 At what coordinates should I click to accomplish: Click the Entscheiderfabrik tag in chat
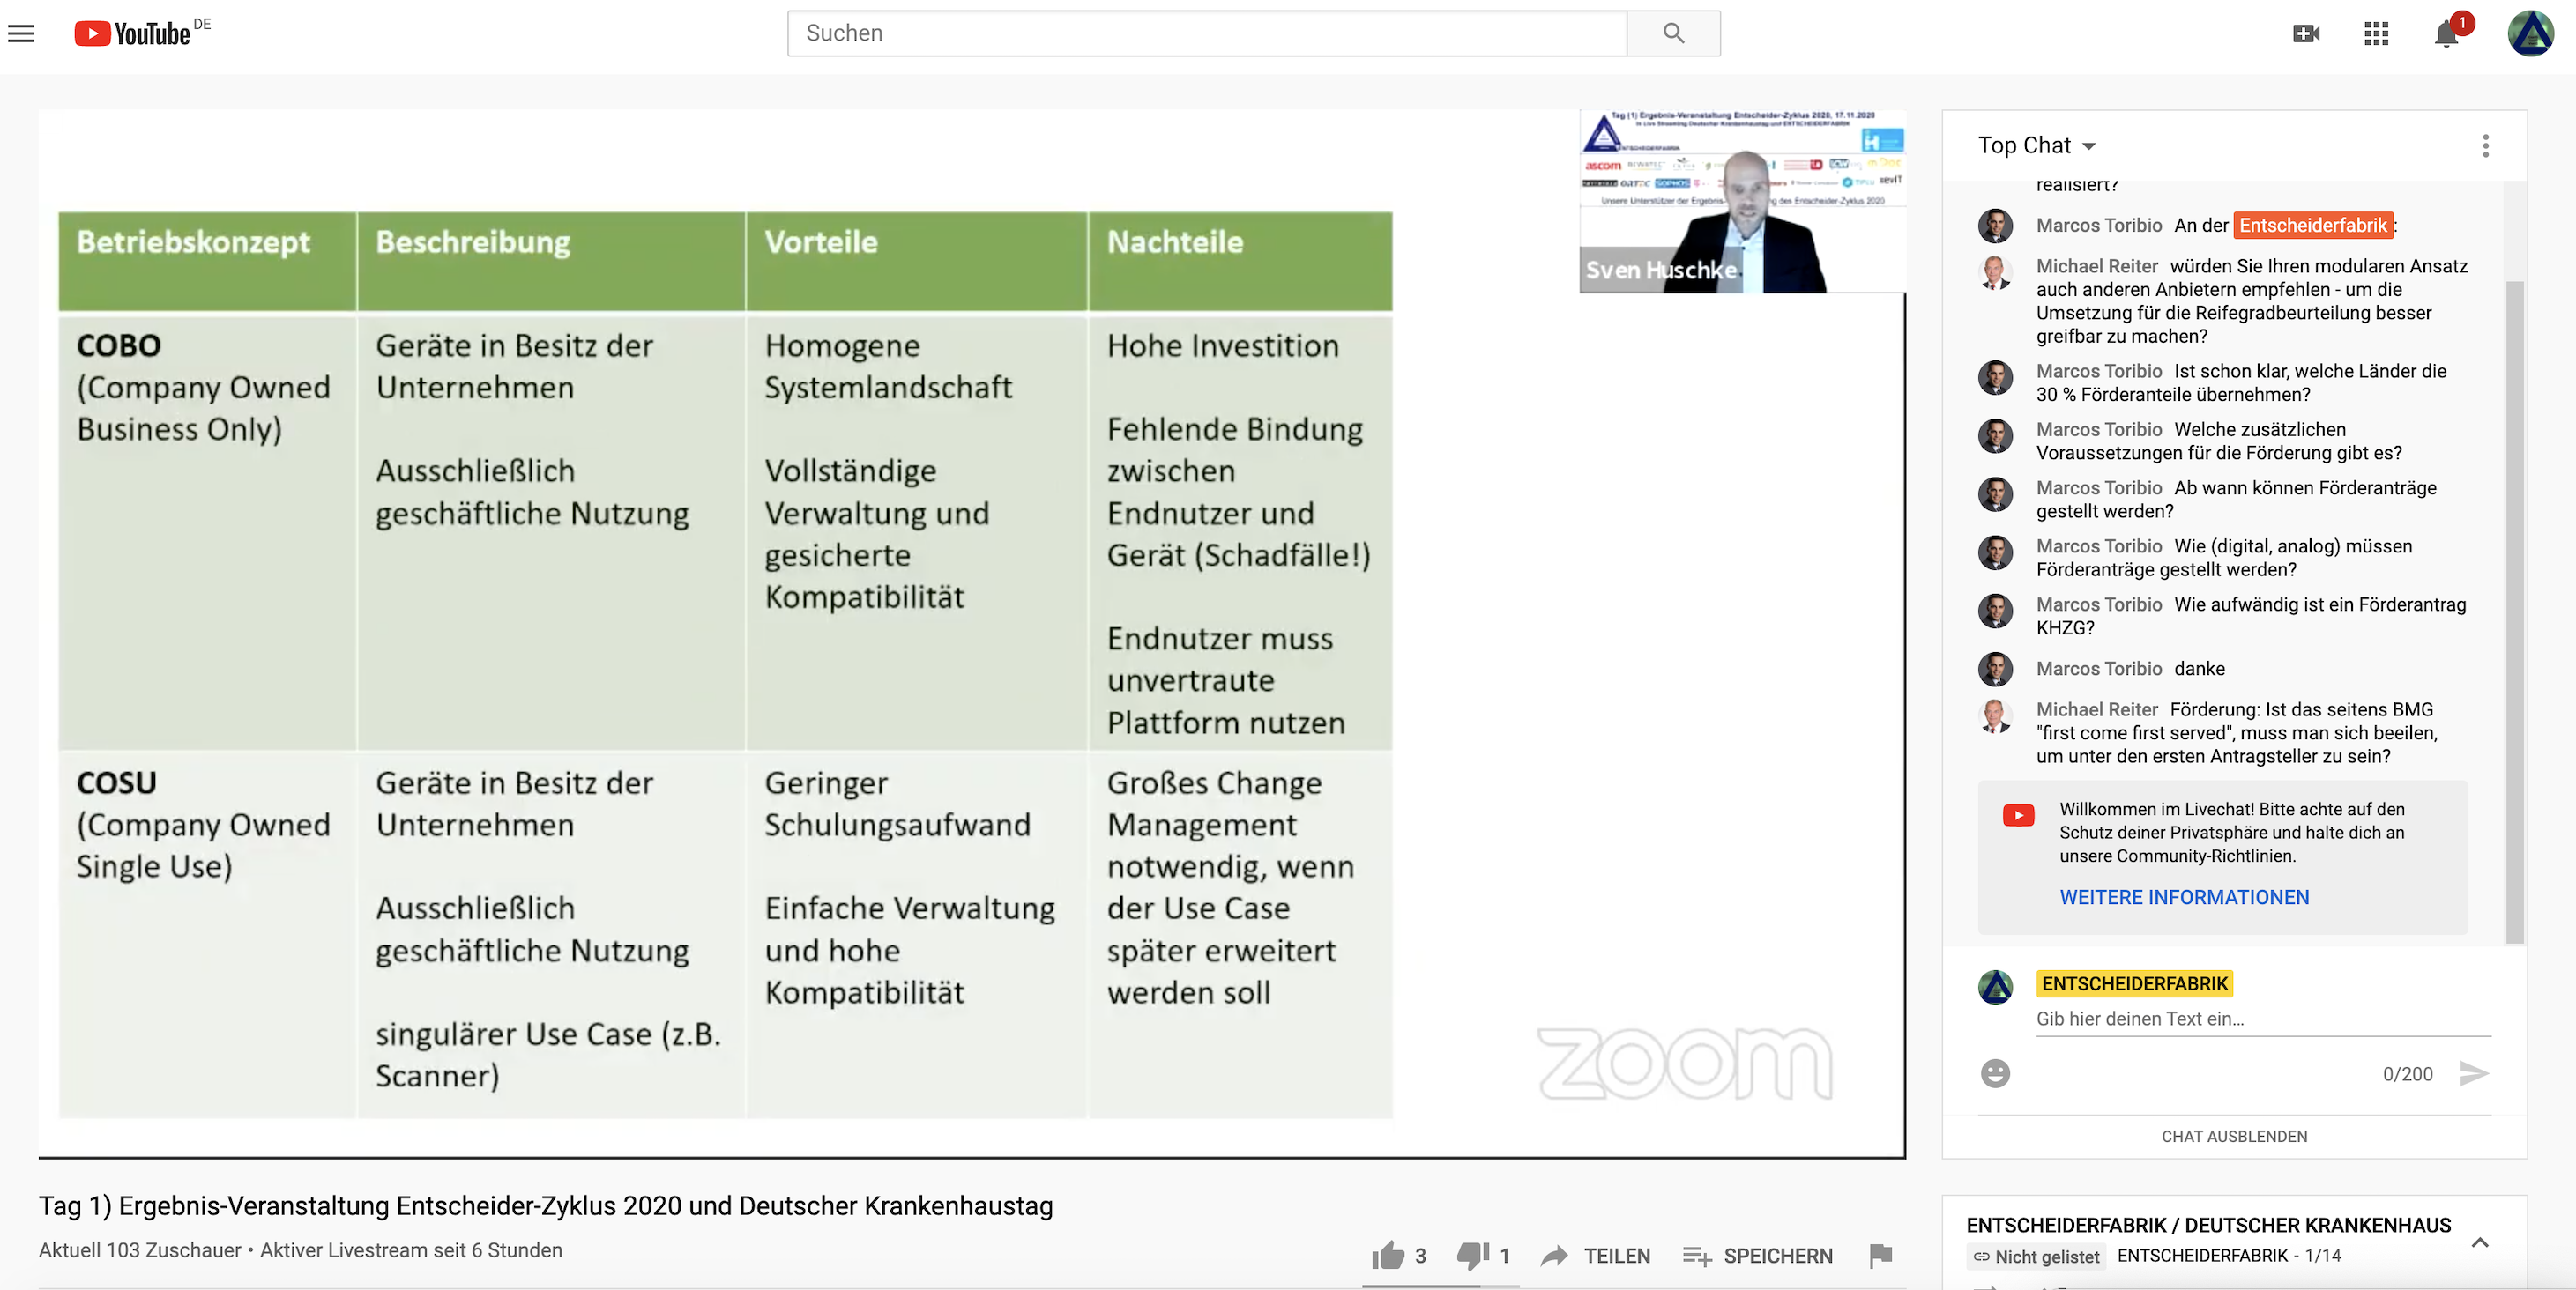(2313, 225)
